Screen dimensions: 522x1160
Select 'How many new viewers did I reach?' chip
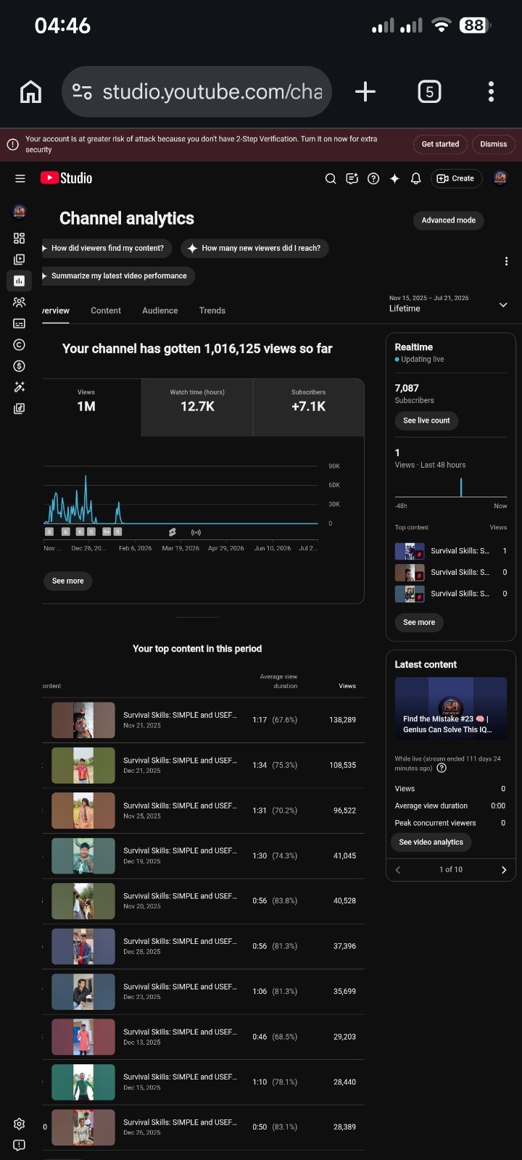(255, 248)
